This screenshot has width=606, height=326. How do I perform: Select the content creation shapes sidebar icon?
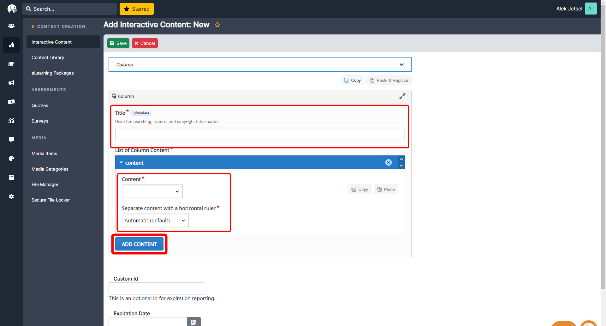pos(11,45)
